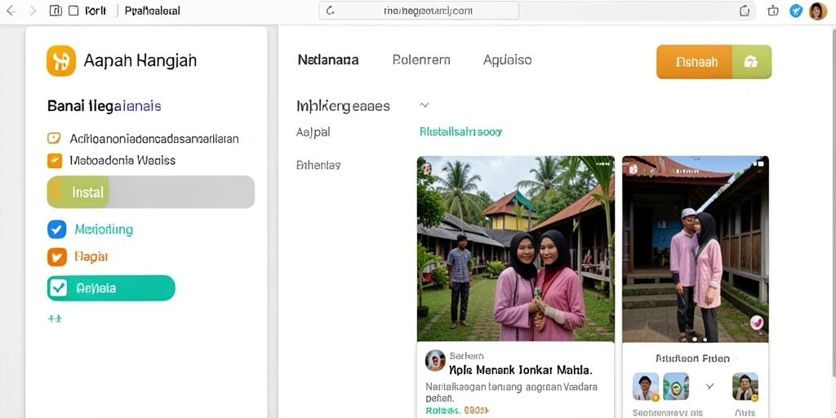Image resolution: width=836 pixels, height=418 pixels.
Task: Toggle orange checkbox for 'Meboadonia Wadiss'
Action: 55,161
